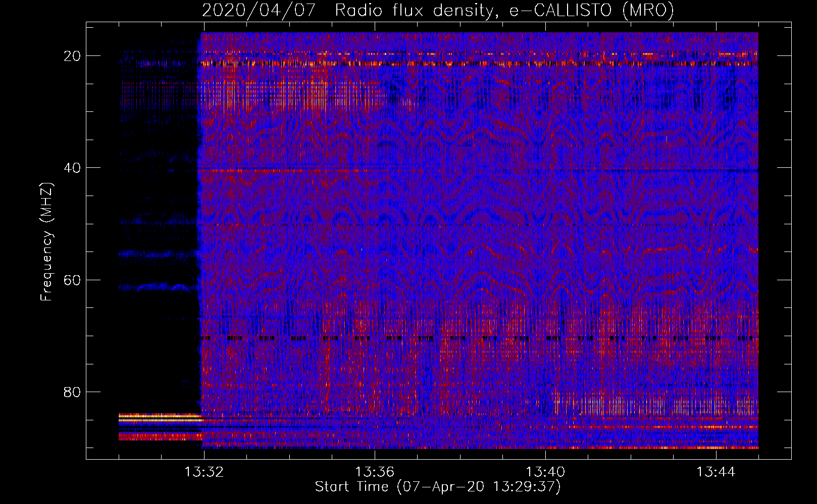Click the 13:36 time tick label
817x504 pixels.
click(375, 472)
